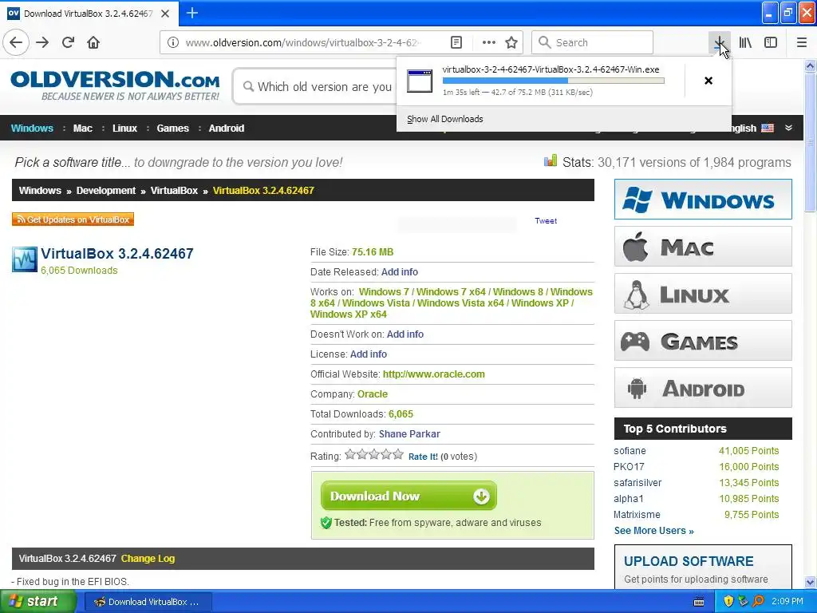Click the first rating star
817x613 pixels.
350,454
